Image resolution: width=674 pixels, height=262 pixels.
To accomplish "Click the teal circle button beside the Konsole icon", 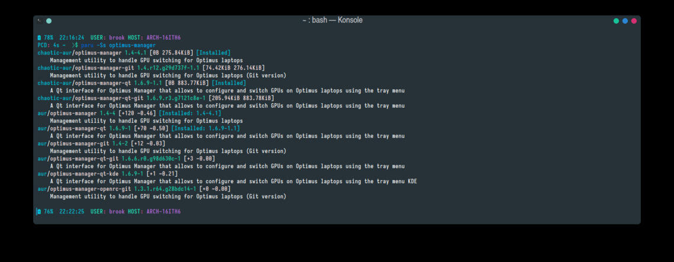I will pos(49,21).
